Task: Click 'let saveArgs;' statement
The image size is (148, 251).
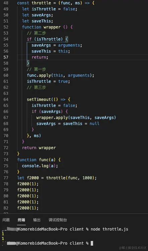Action: pos(38,15)
